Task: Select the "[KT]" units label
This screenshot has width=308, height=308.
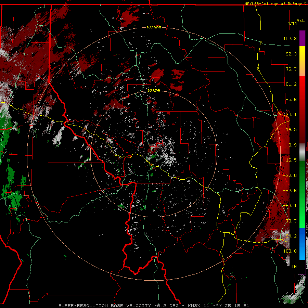Action: click(292, 24)
